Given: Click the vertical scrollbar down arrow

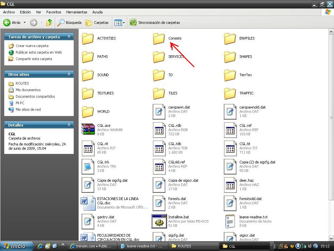Looking at the screenshot, I should coord(331,238).
